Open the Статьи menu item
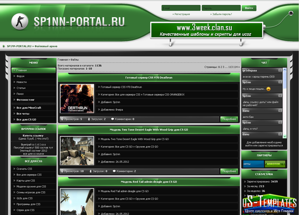299x215 pixels. (34, 88)
